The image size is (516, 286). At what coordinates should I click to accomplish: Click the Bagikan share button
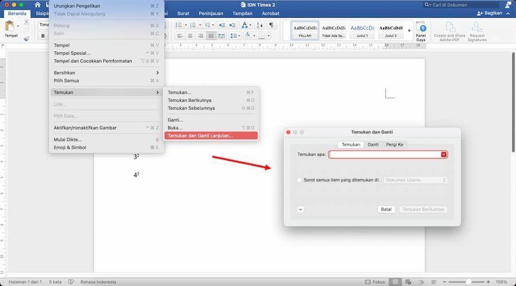490,13
